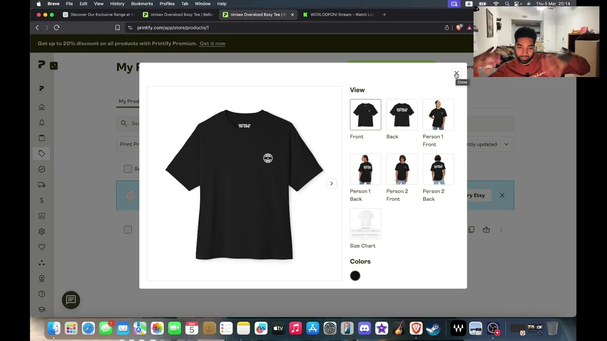Screen dimensions: 607x341
Task: Open Discord from the Dock
Action: [x=364, y=328]
